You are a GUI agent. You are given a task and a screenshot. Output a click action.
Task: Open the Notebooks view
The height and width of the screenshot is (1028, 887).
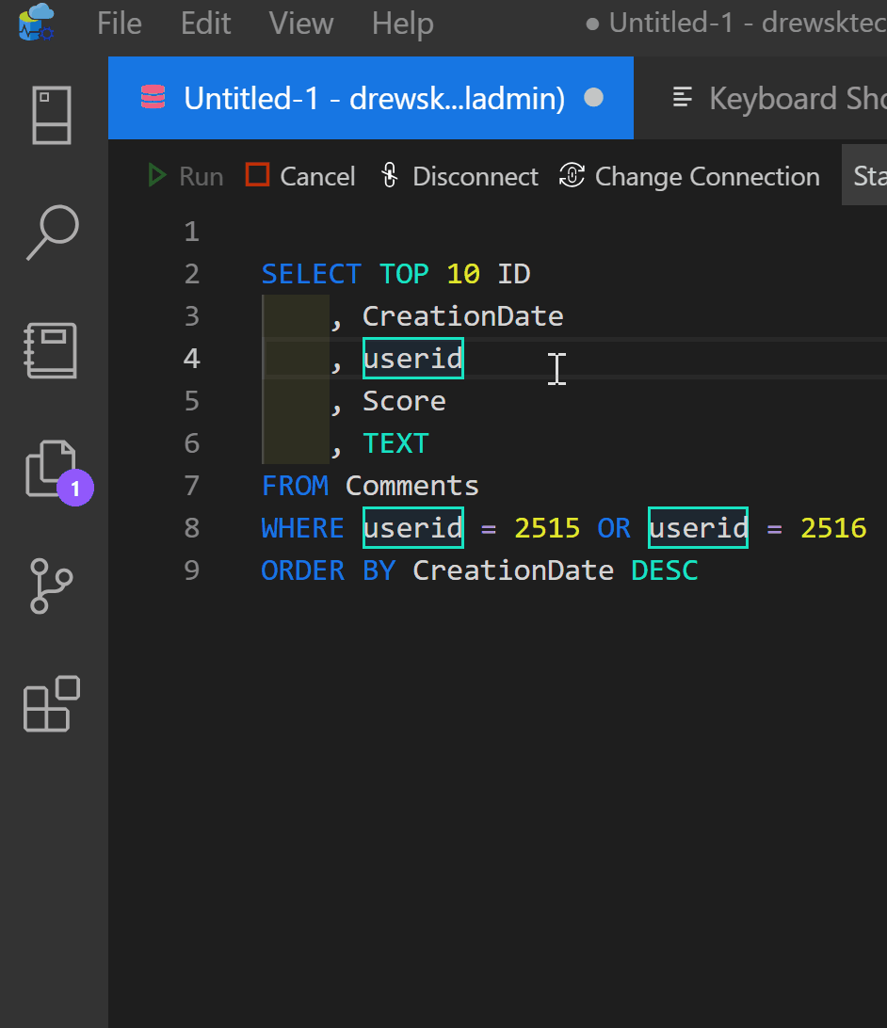(52, 350)
